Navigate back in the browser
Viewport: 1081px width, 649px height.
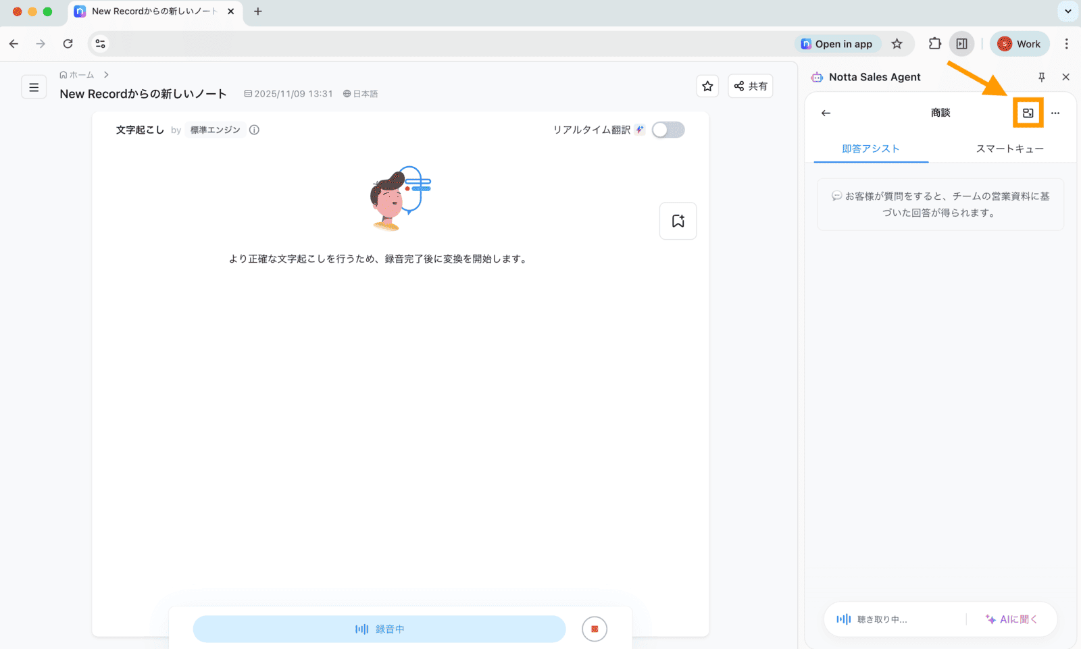pyautogui.click(x=14, y=44)
